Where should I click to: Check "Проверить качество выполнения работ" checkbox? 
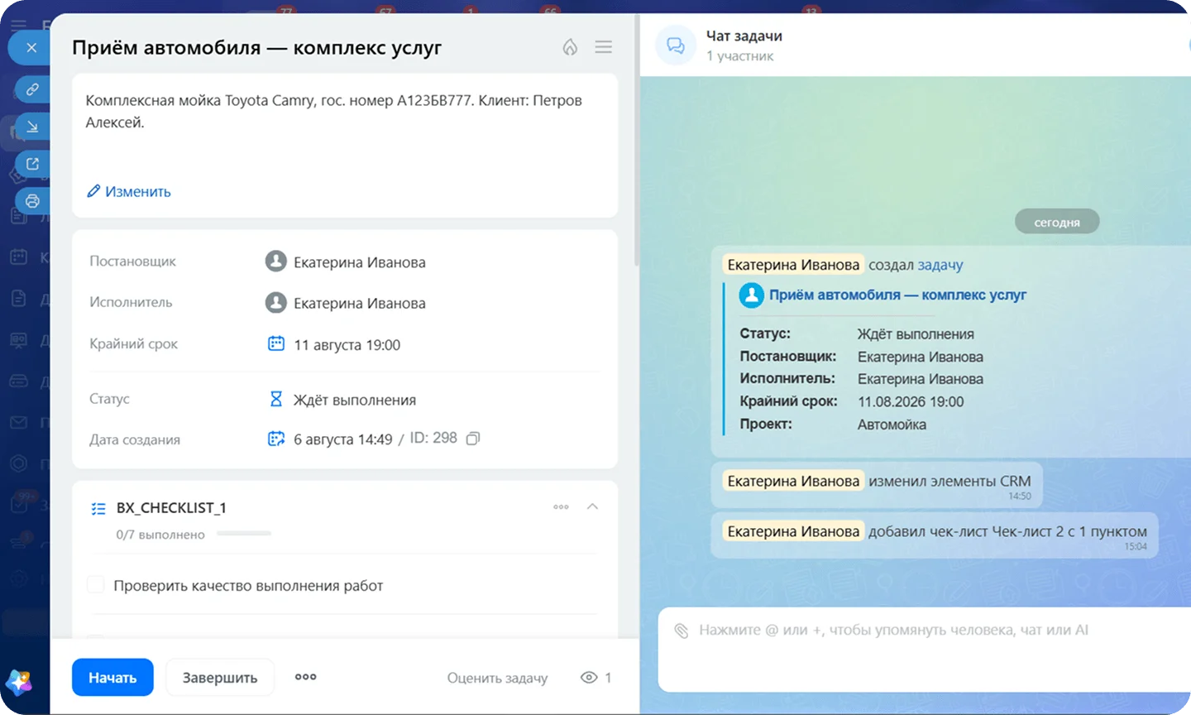coord(96,585)
